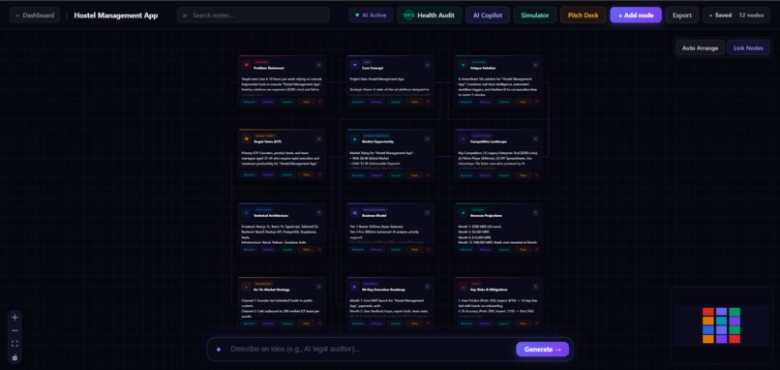The image size is (780, 370).
Task: Click the Problem Statement node icon
Action: tap(246, 65)
